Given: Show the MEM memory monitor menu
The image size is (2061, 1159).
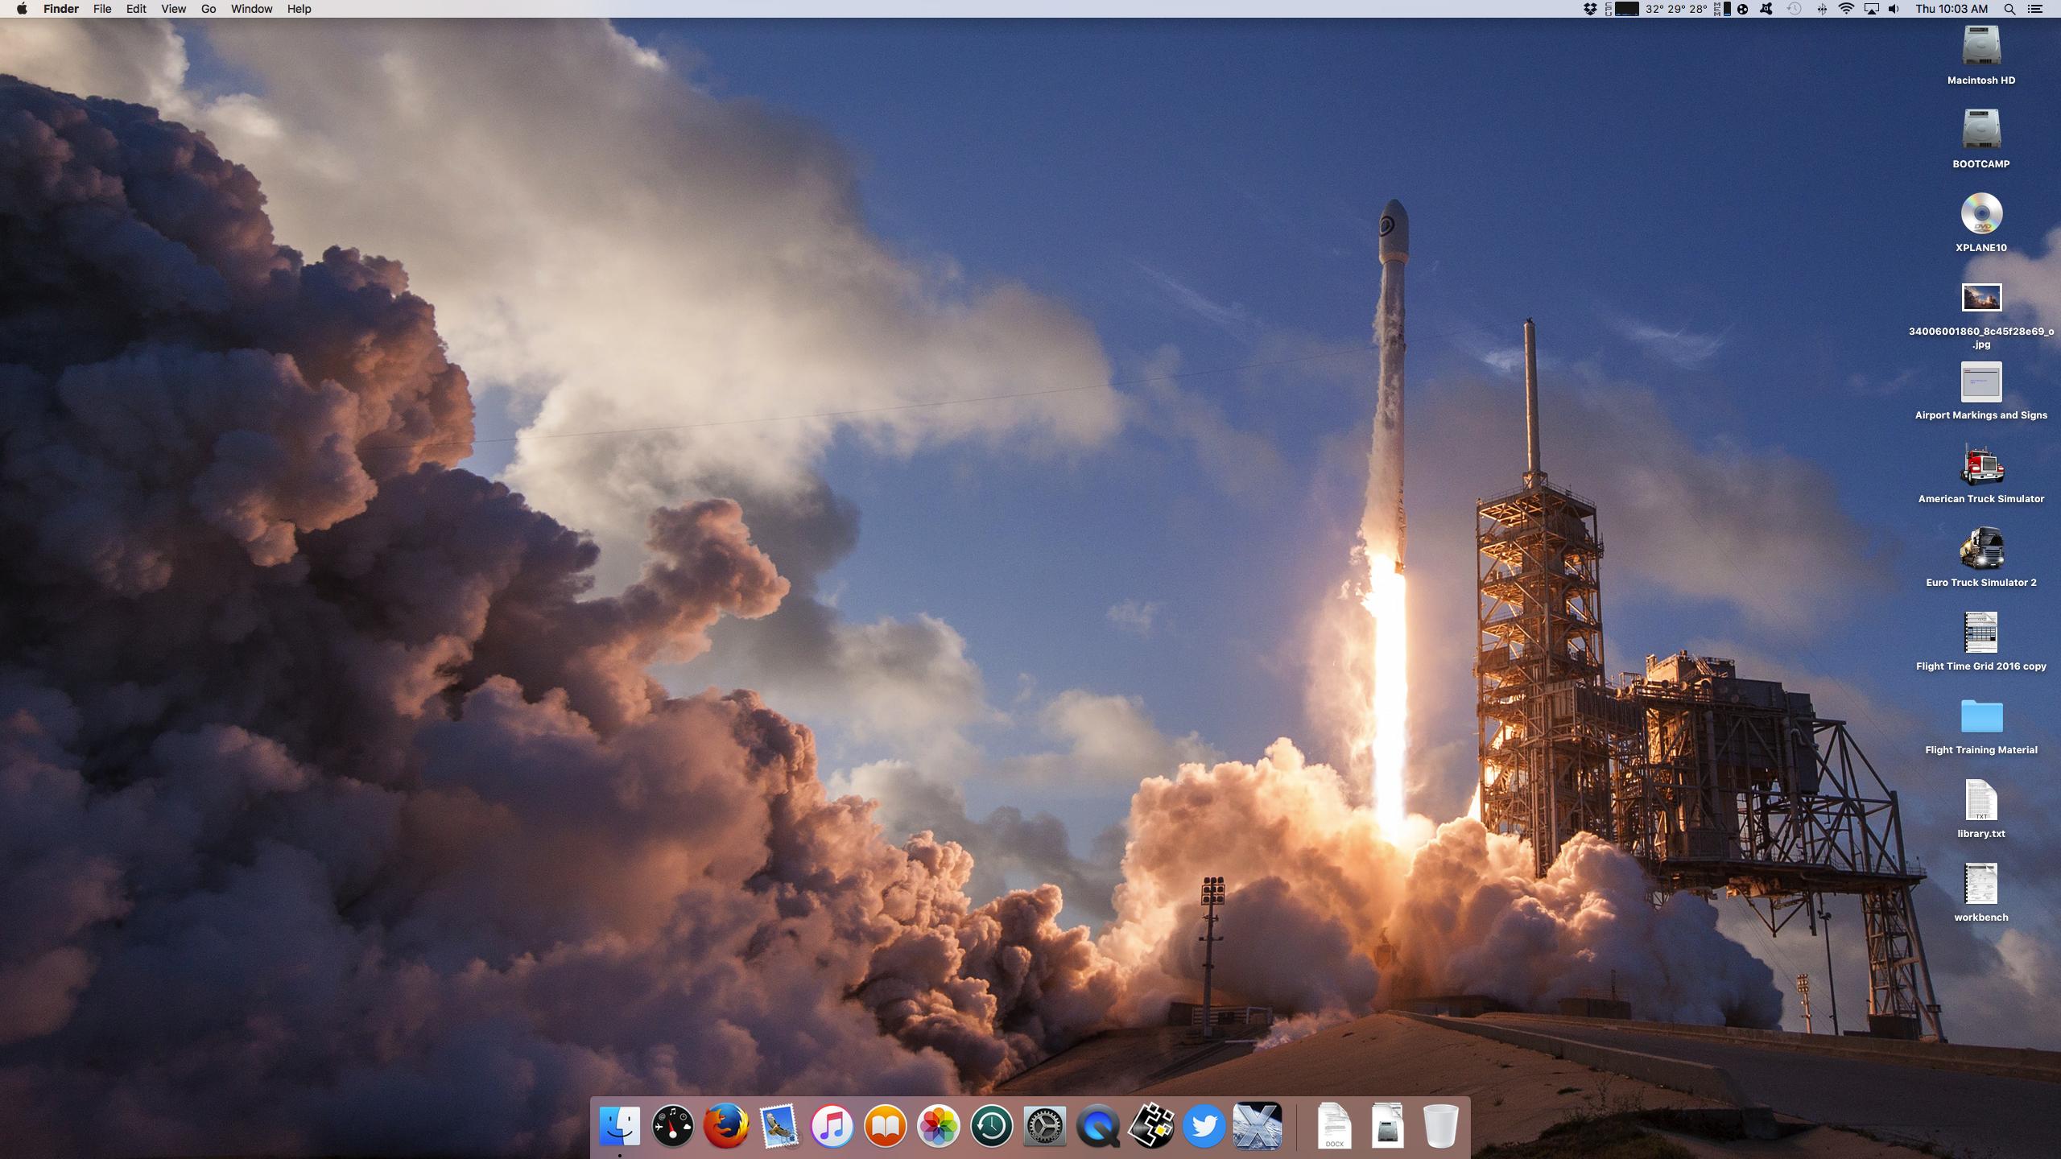Looking at the screenshot, I should click(x=1722, y=9).
